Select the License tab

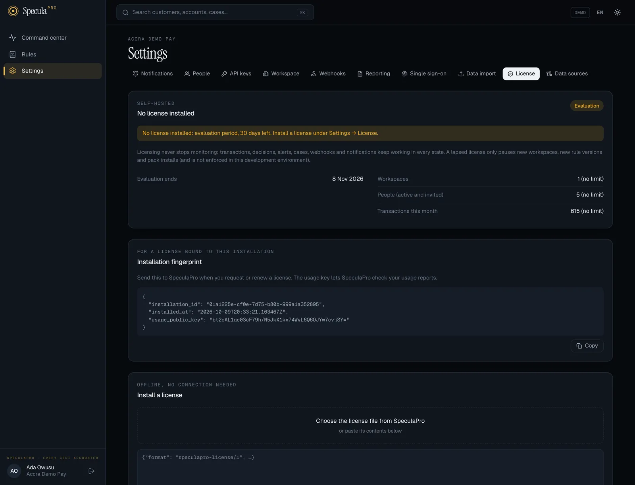click(521, 74)
